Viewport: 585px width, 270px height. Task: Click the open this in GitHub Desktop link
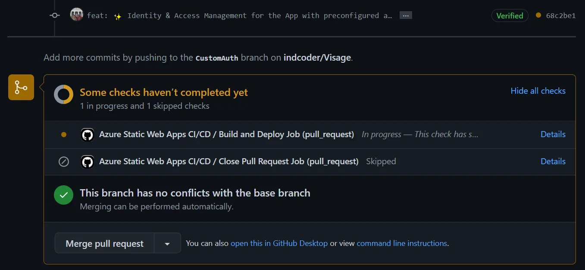279,243
